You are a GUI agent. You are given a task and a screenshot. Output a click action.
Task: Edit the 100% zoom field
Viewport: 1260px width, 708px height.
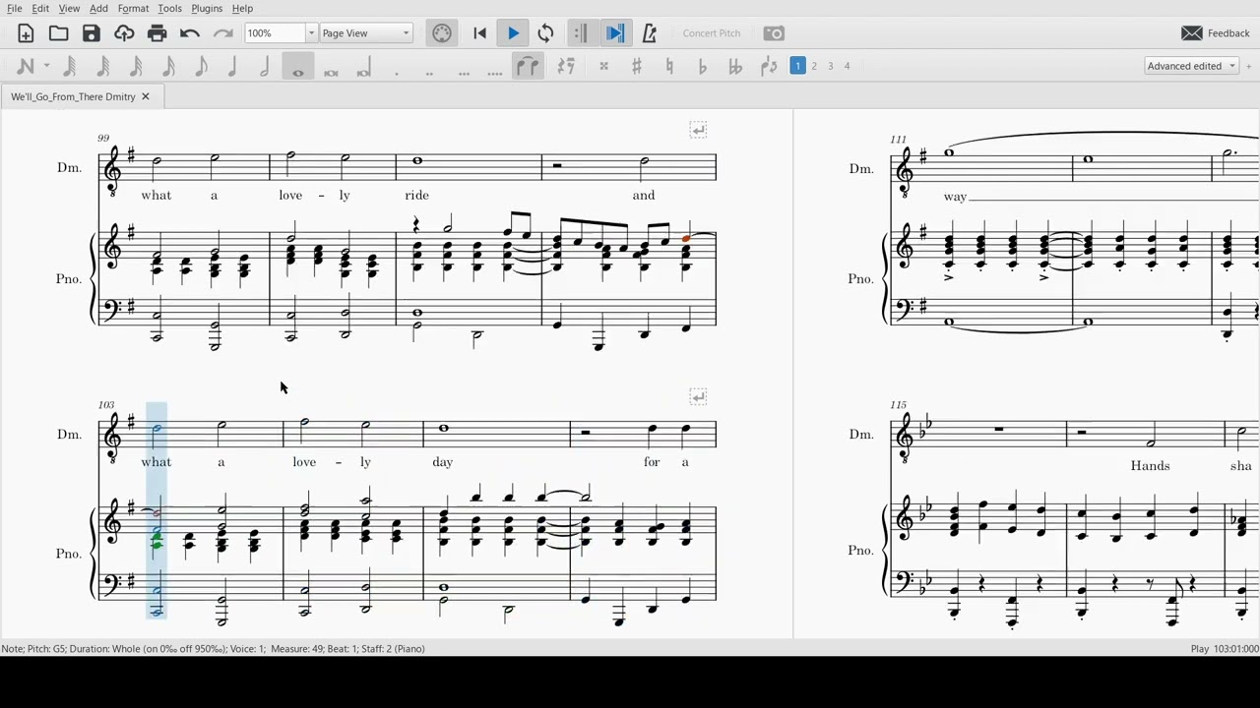coord(275,33)
